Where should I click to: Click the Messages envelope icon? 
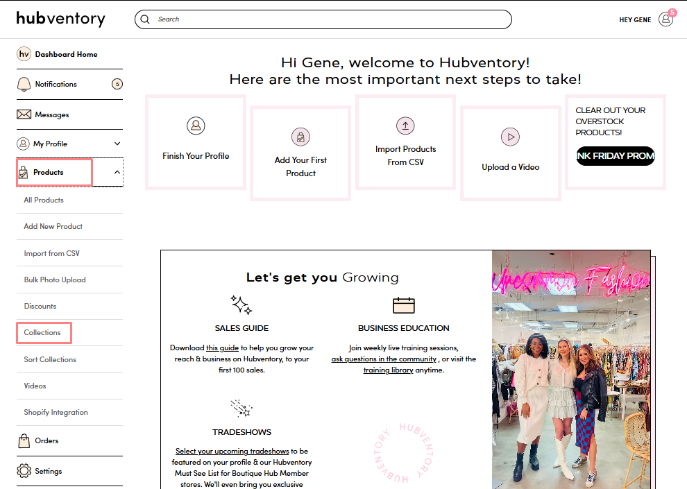tap(24, 114)
